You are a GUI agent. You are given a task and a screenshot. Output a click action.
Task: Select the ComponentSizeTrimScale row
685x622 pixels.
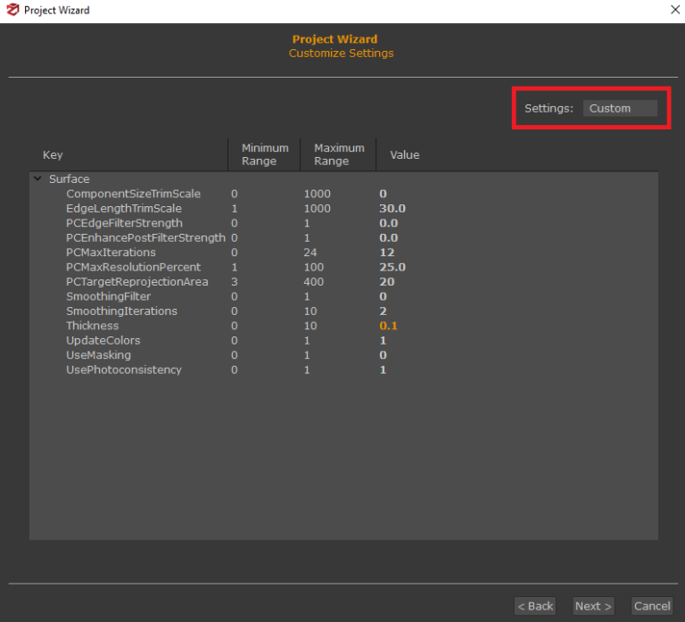click(x=133, y=194)
